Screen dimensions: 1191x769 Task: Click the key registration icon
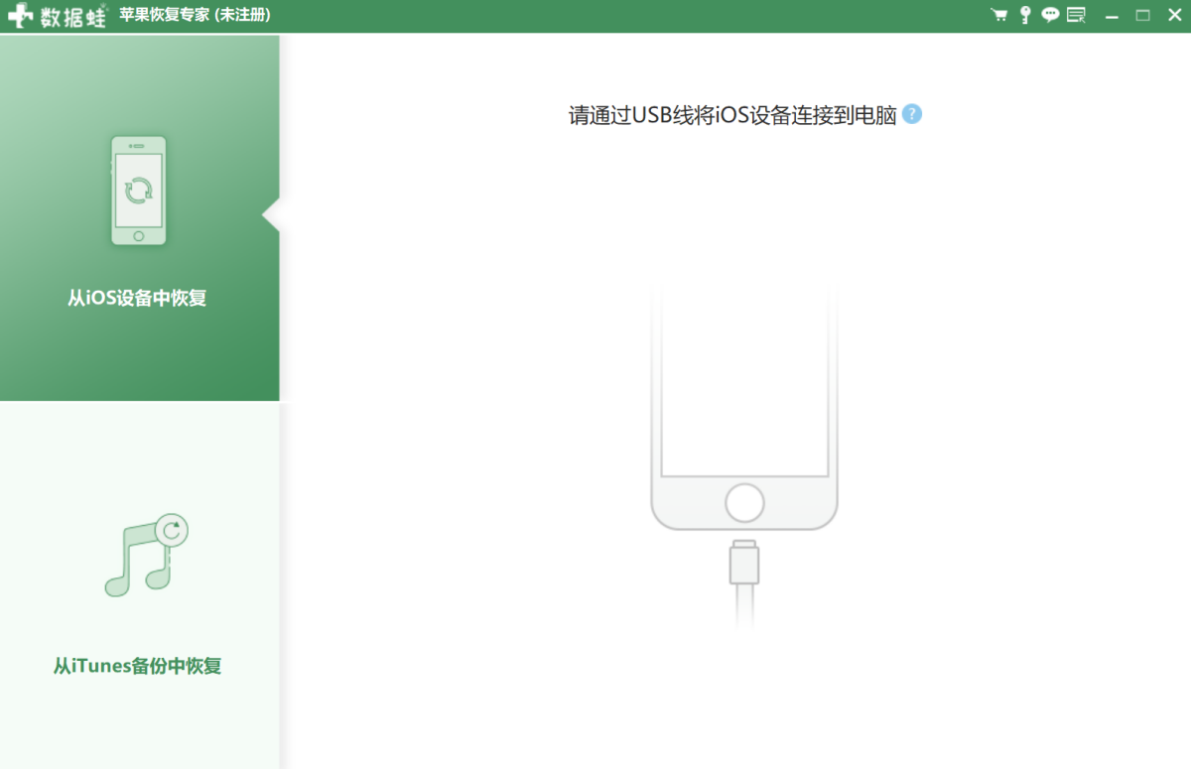pos(1025,15)
